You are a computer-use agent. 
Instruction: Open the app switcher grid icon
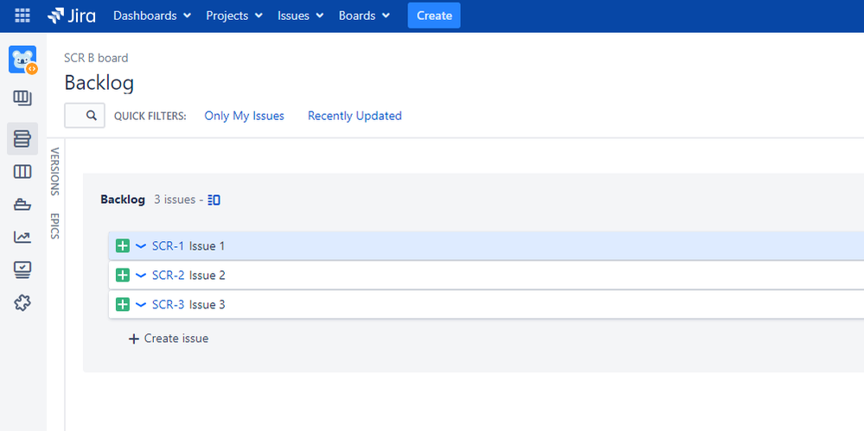click(x=22, y=16)
